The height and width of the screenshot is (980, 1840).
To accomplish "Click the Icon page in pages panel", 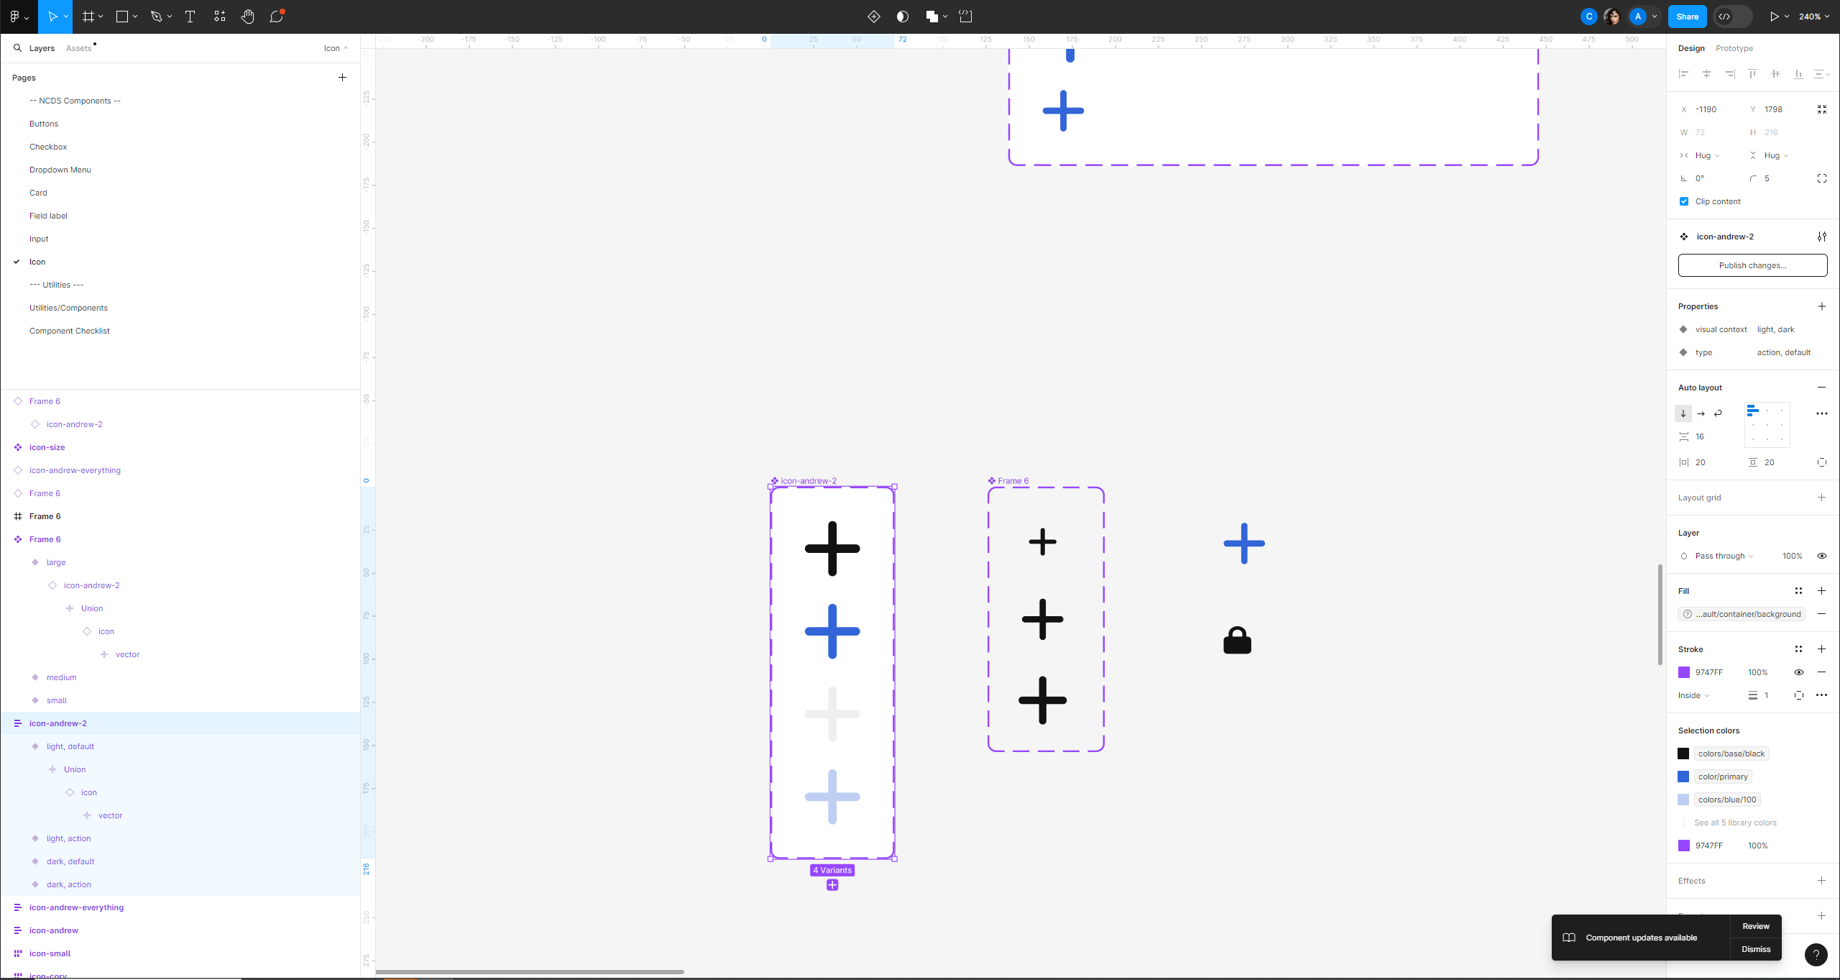I will tap(37, 262).
